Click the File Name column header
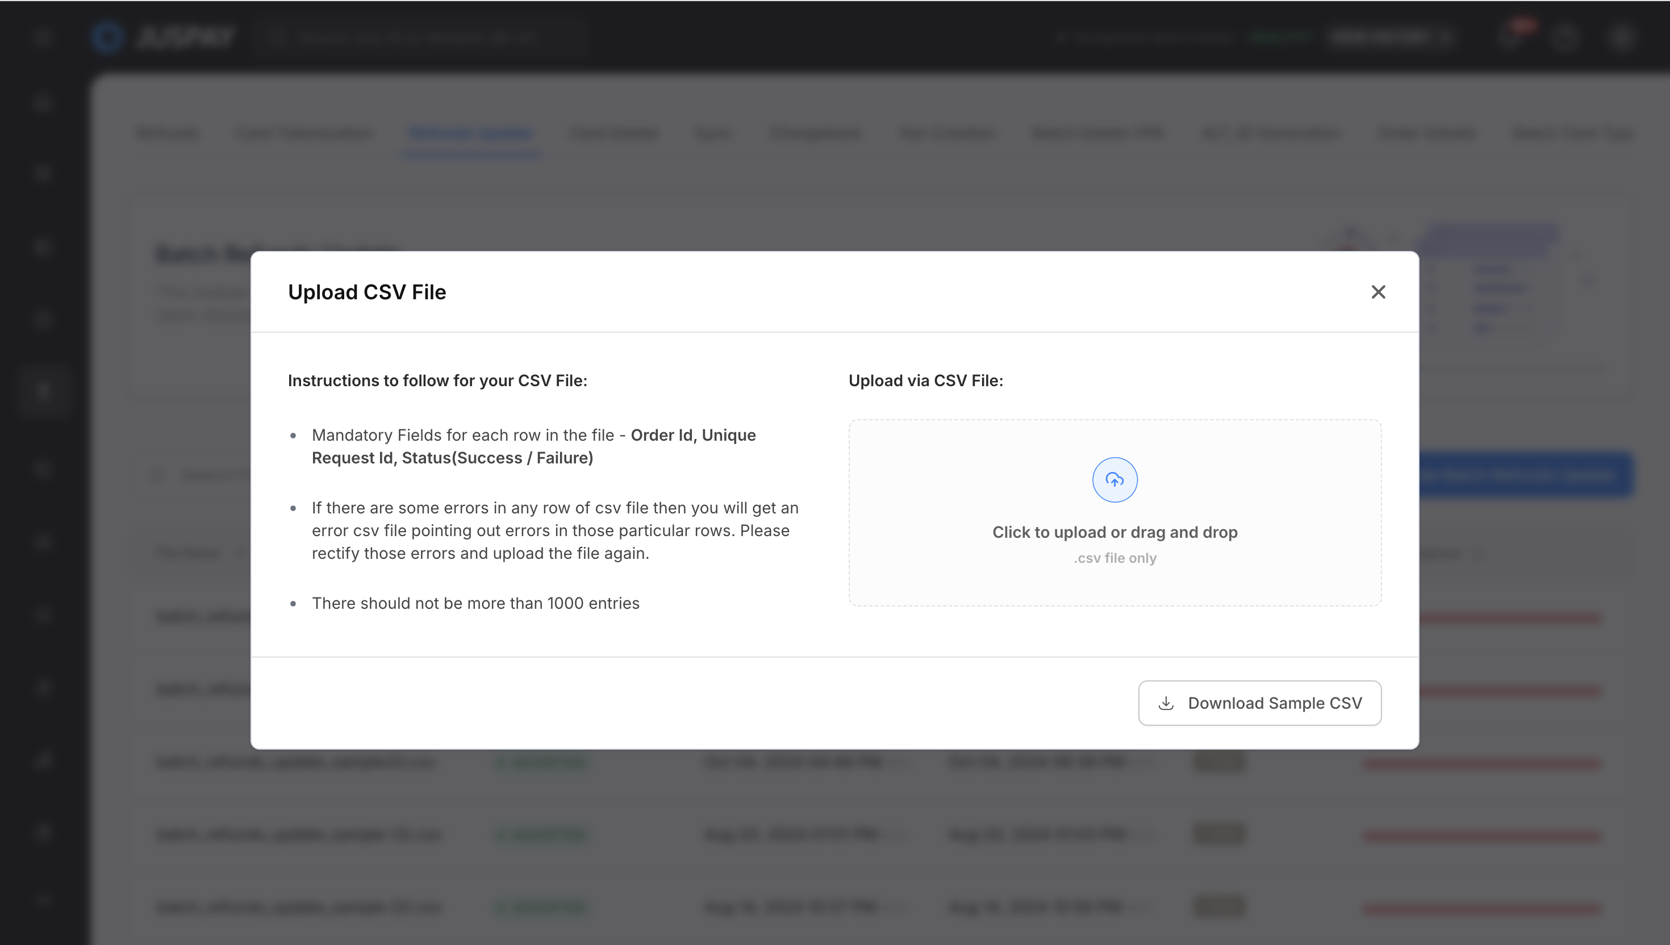The height and width of the screenshot is (945, 1670). tap(188, 553)
